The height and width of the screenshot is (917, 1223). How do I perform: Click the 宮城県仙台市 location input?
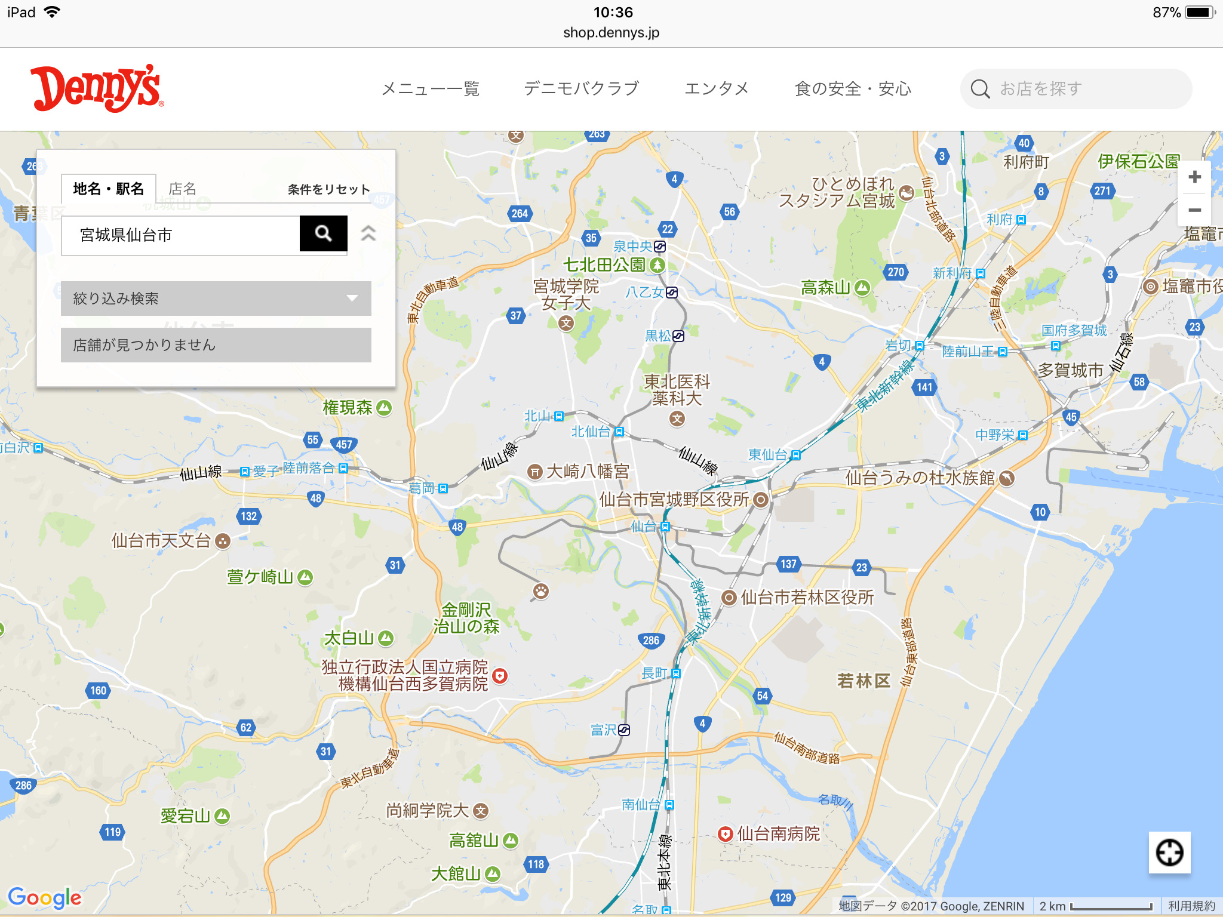tap(180, 235)
